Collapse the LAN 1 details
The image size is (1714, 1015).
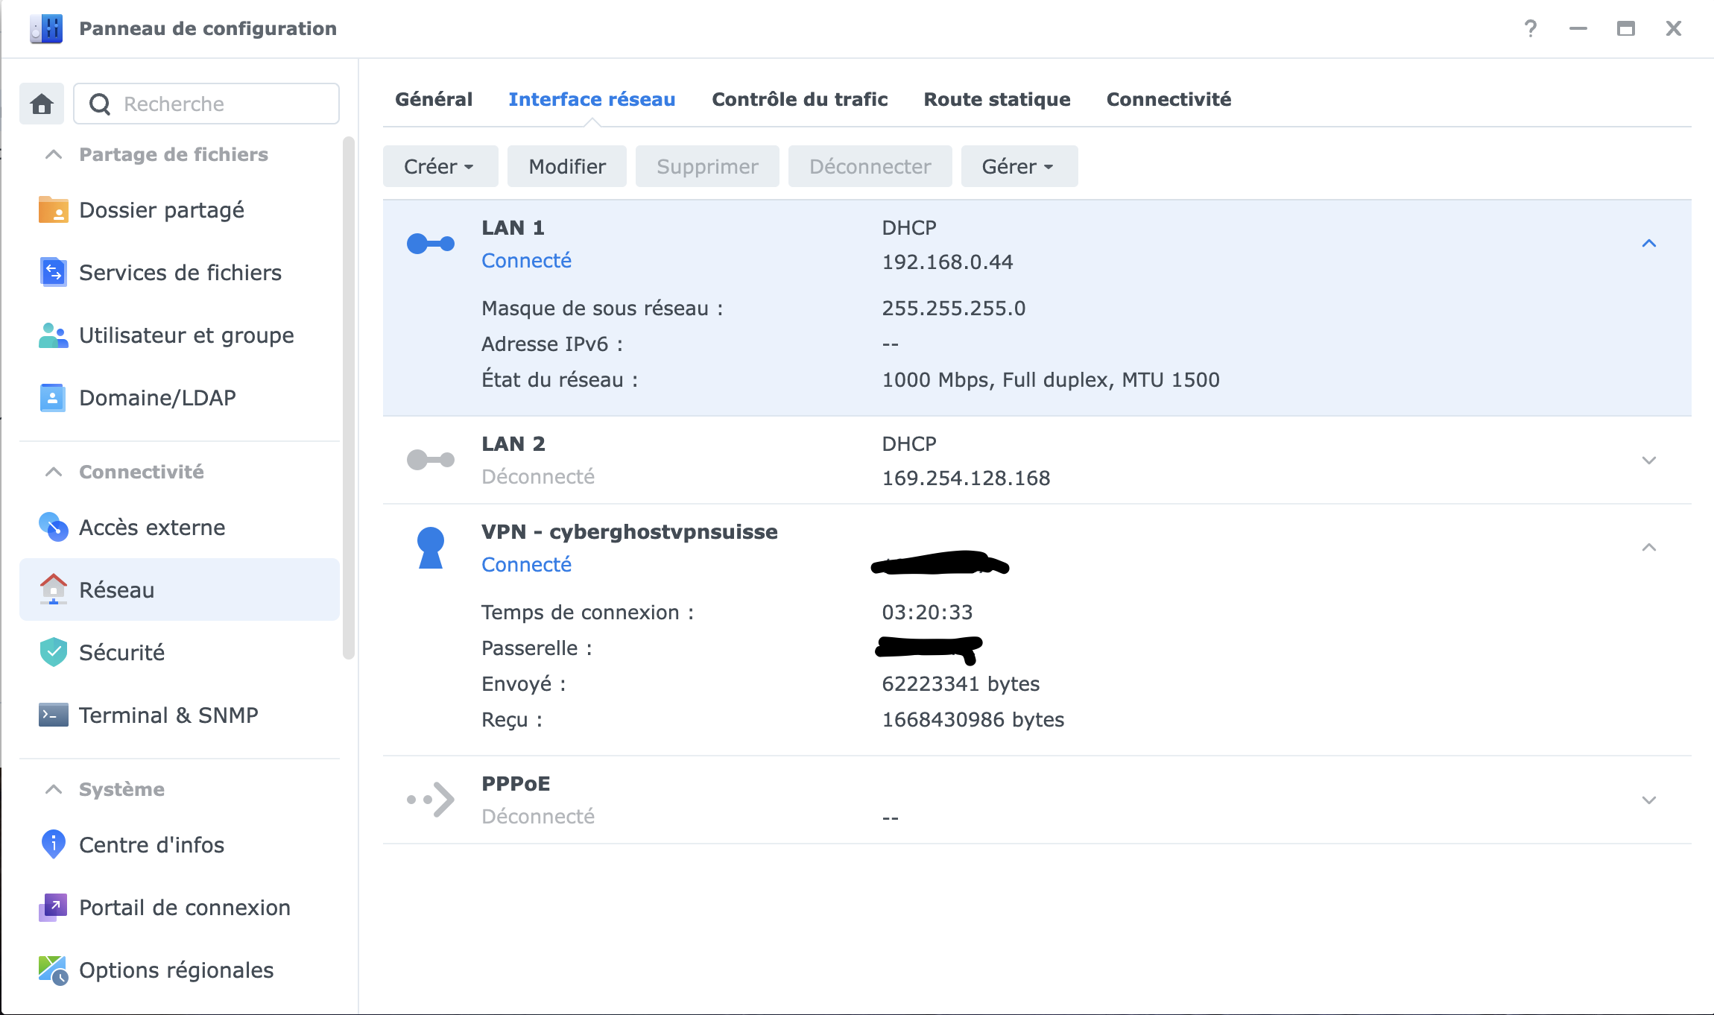pyautogui.click(x=1648, y=244)
